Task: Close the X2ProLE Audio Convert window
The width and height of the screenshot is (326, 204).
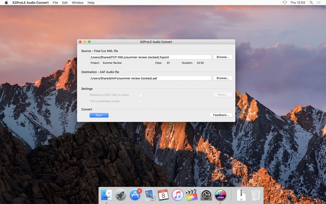Action: click(80, 42)
